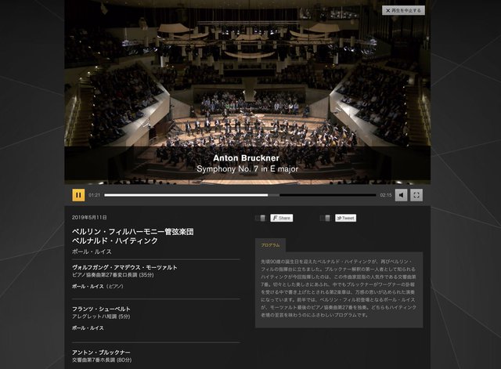Image resolution: width=501 pixels, height=369 pixels.
Task: Toggle the switch beside Tweet
Action: point(326,218)
